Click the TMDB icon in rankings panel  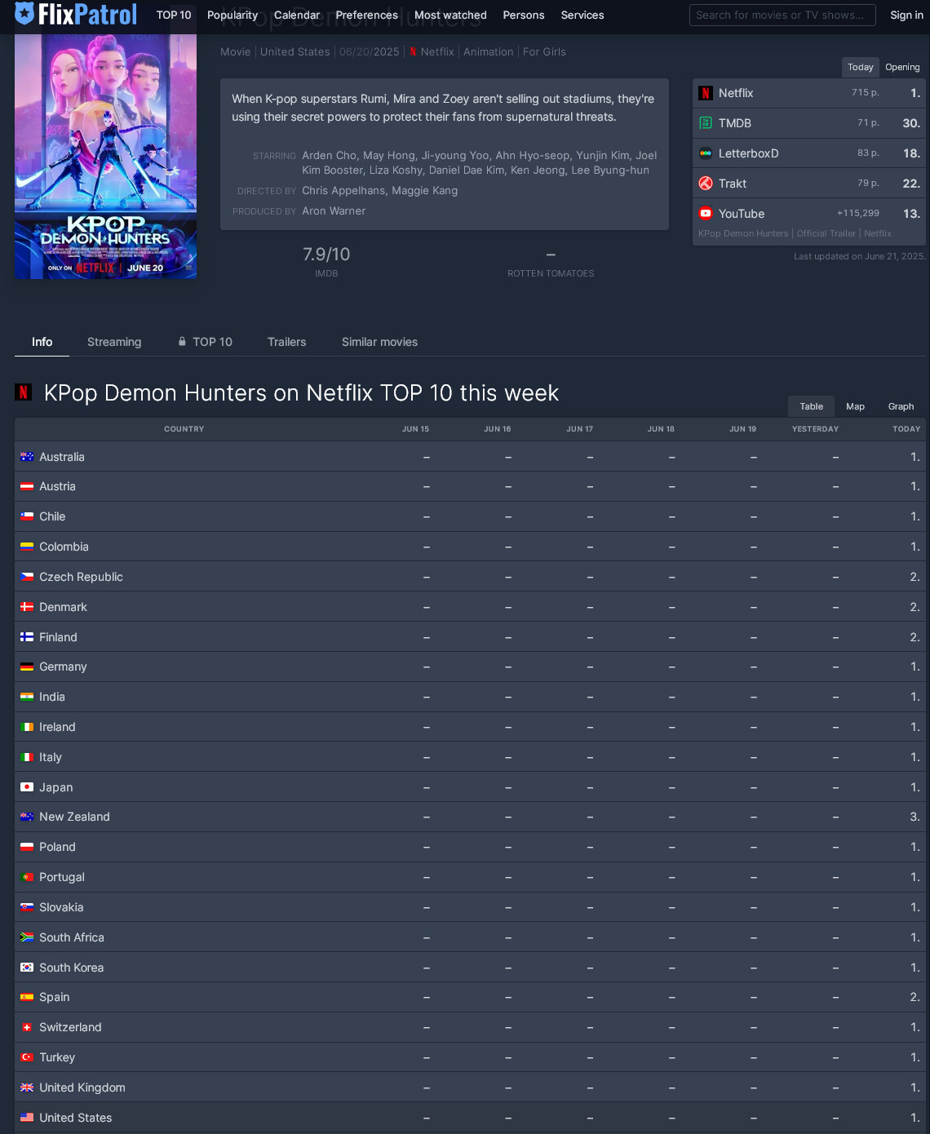[x=706, y=123]
